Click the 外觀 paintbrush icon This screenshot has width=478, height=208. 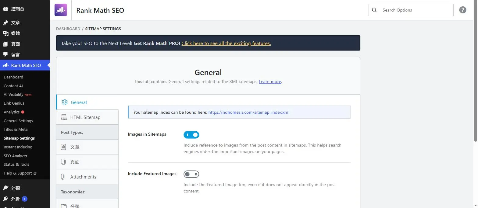(5, 188)
